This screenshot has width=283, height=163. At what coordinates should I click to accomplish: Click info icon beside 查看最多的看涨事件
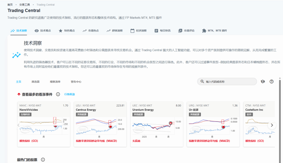(x=58, y=94)
